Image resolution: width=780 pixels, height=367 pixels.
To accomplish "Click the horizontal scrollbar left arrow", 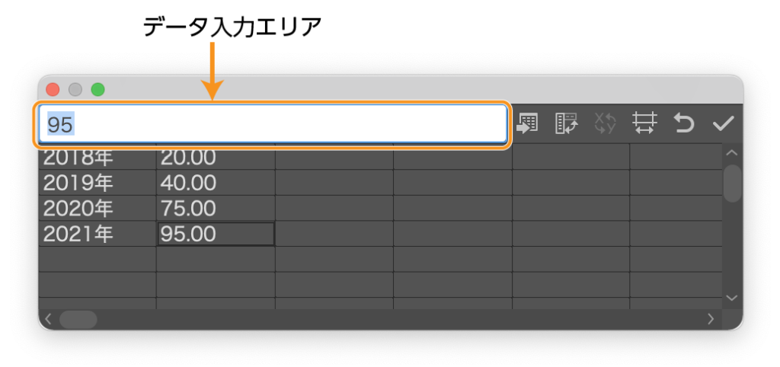I will click(48, 319).
